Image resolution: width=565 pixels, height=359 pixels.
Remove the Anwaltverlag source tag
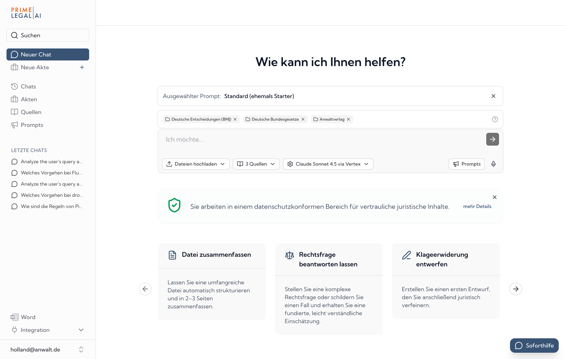point(348,119)
